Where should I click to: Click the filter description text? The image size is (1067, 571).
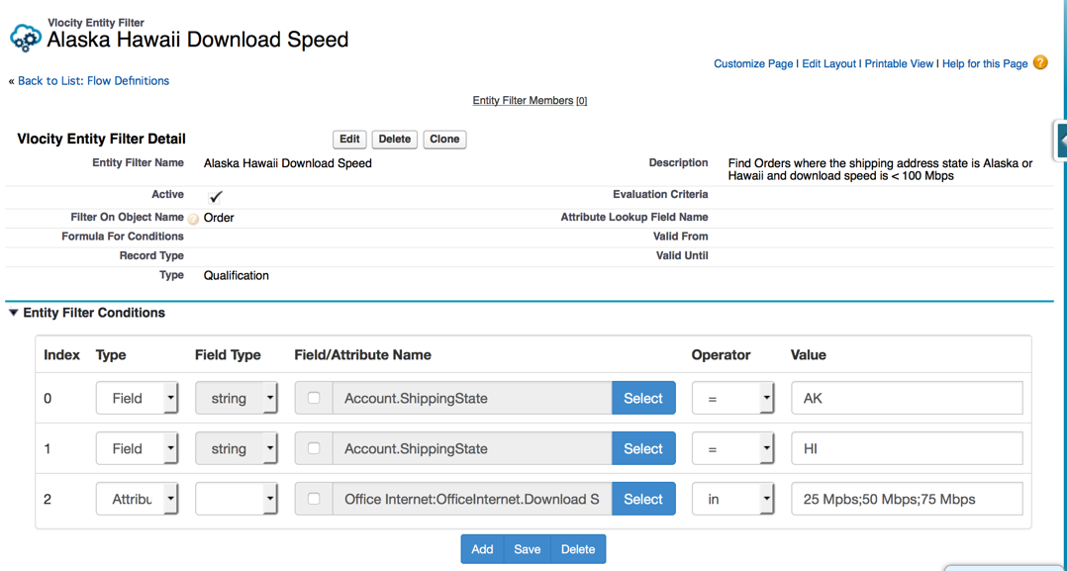[880, 169]
